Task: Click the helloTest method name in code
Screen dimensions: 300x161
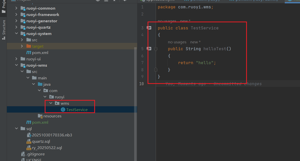Action: point(215,49)
